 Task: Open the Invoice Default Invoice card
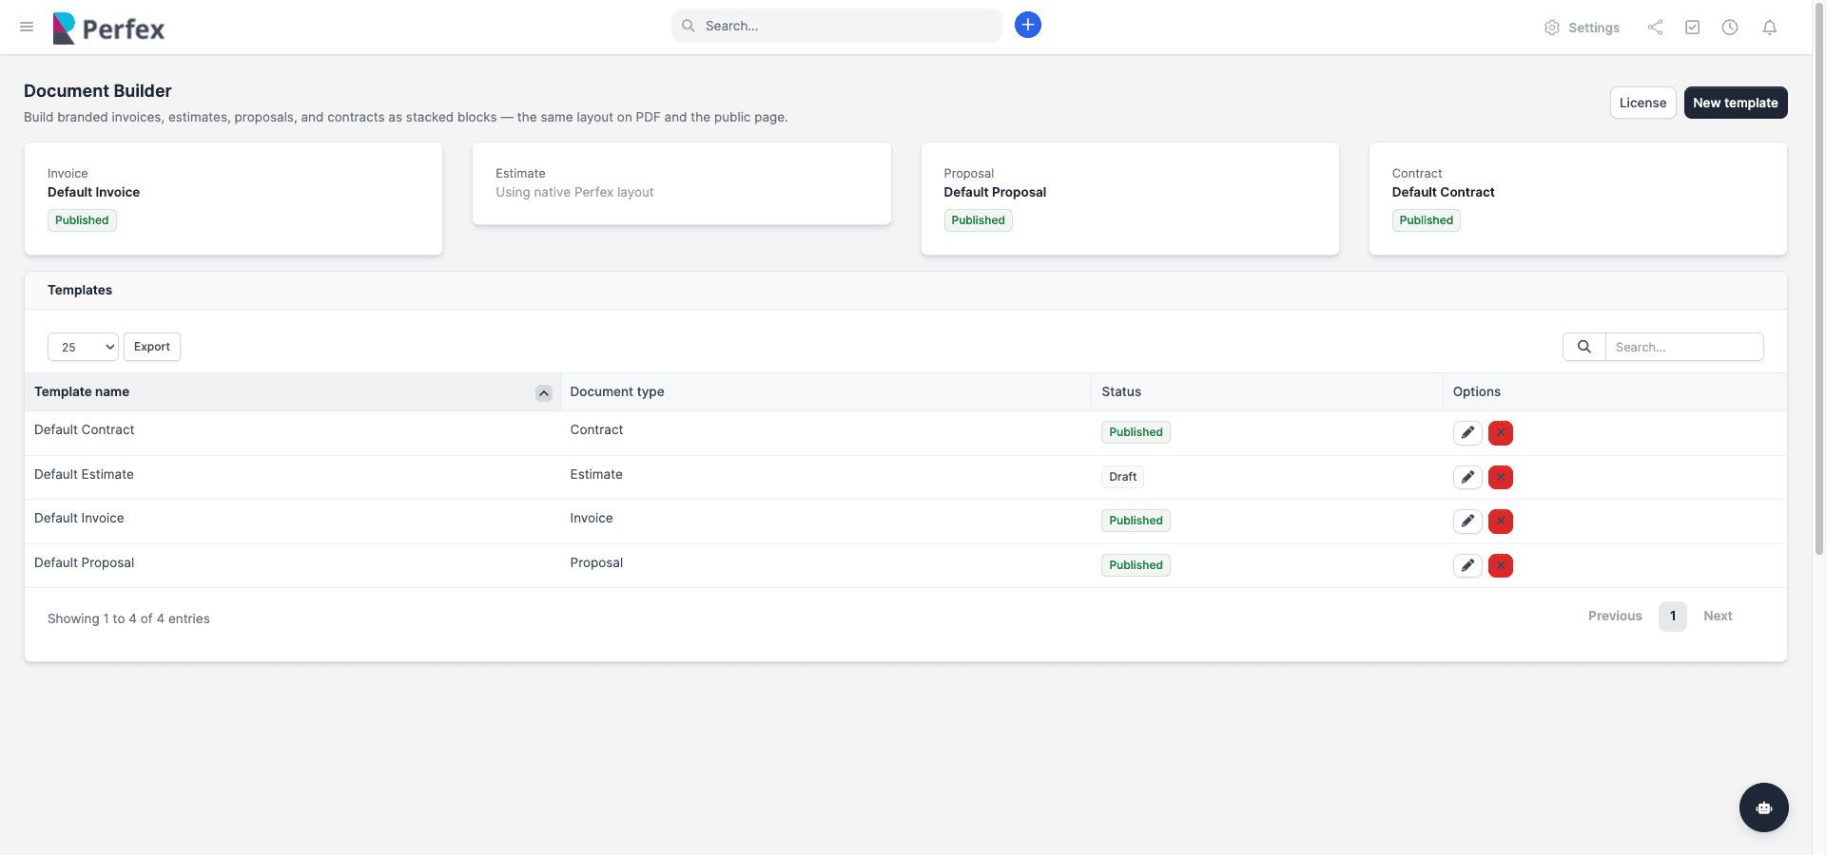(233, 199)
